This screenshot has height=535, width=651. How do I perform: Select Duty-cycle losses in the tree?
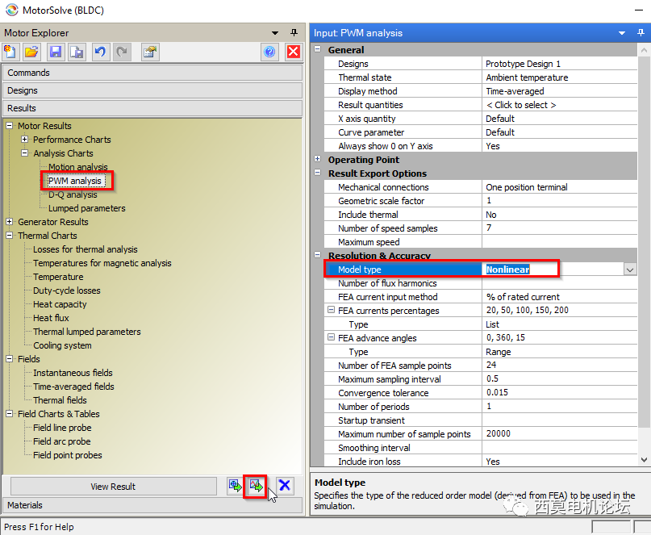pos(66,290)
